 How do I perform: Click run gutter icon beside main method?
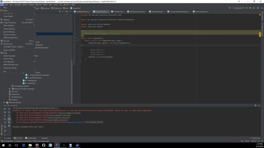pos(77,41)
